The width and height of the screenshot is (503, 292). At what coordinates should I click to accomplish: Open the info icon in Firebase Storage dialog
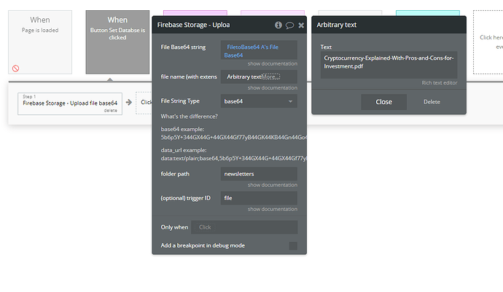tap(278, 25)
